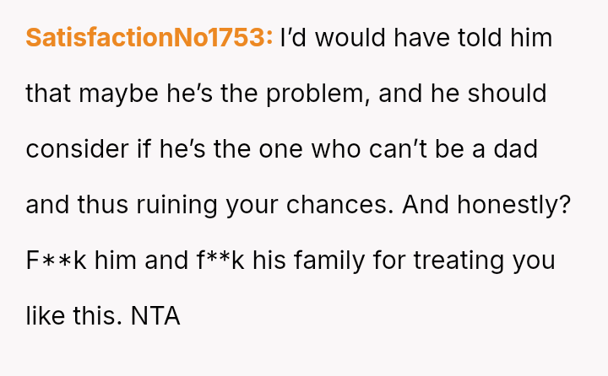Click the word "problem" in the comment

(316, 94)
